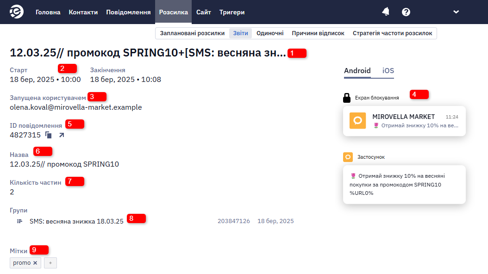The width and height of the screenshot is (488, 274).
Task: Click the Застосунок app icon
Action: coord(348,157)
